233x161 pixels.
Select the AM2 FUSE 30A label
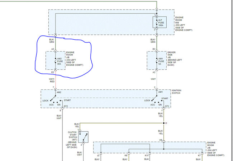(60, 61)
